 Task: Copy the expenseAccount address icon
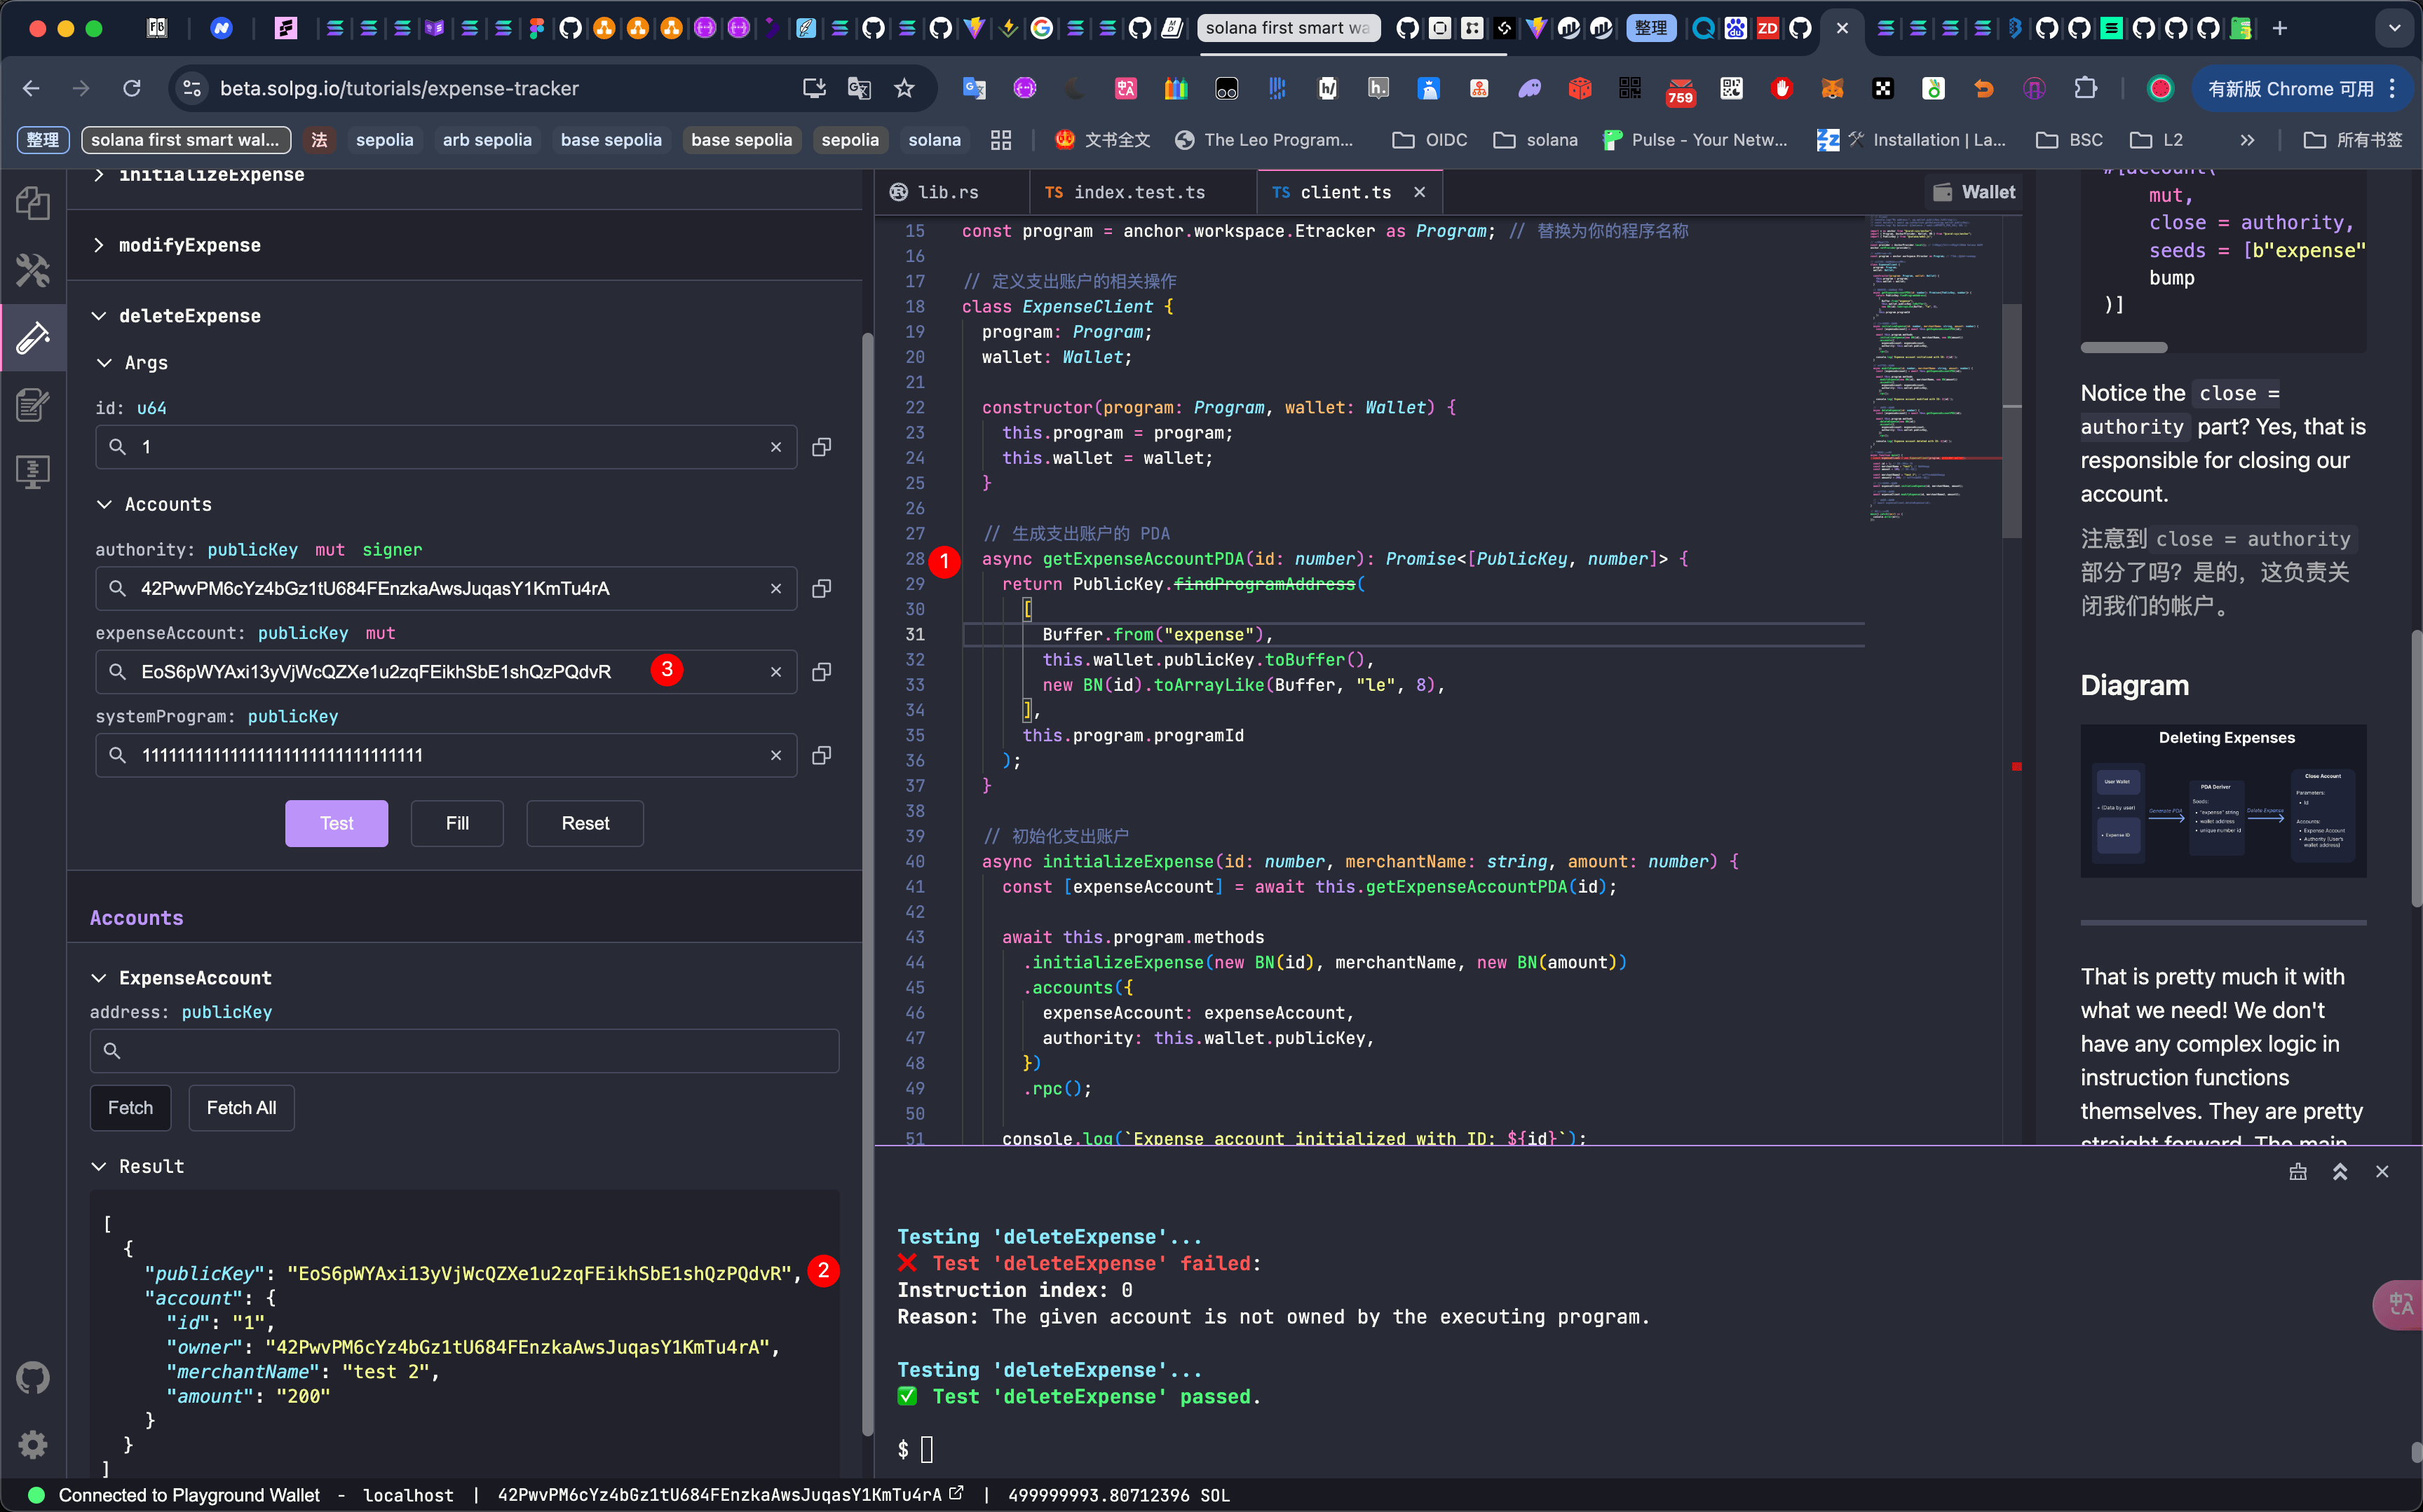click(x=822, y=672)
